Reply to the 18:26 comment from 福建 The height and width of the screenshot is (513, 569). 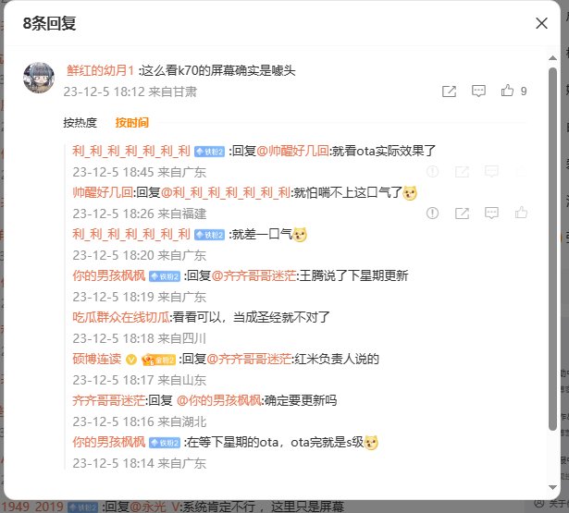[x=491, y=213]
